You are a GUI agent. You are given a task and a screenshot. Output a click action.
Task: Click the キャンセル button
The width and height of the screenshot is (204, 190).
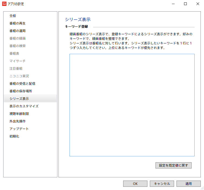[162, 184]
